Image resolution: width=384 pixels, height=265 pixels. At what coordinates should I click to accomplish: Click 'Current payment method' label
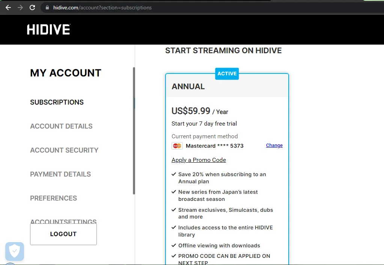click(205, 136)
